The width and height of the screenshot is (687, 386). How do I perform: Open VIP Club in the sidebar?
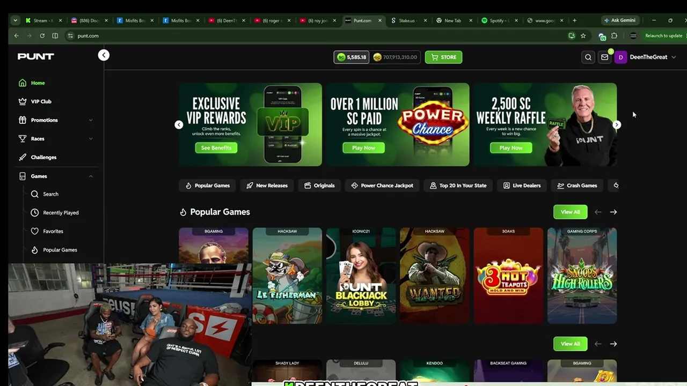pos(41,101)
